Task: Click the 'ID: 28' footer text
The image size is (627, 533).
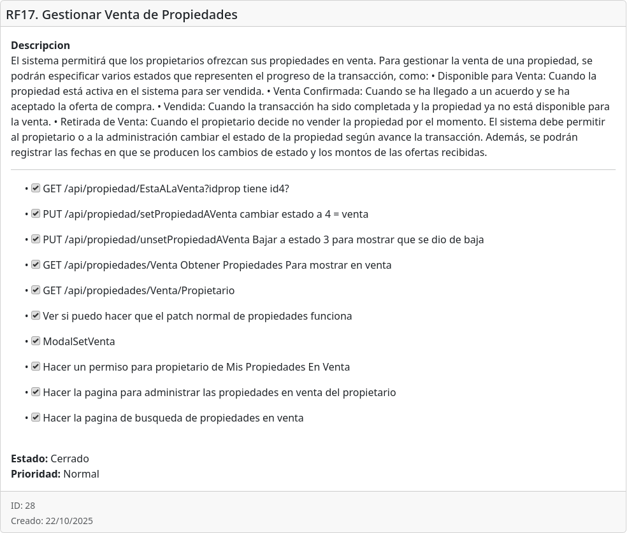Action: click(x=23, y=506)
